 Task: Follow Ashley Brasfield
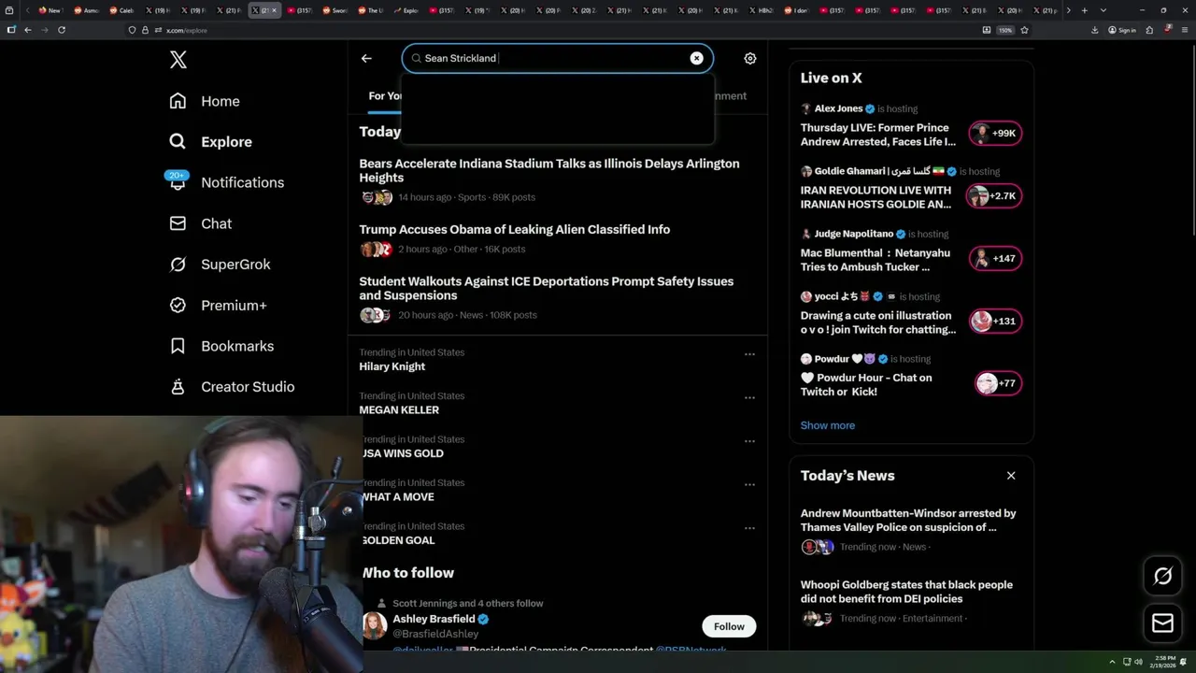(x=729, y=626)
